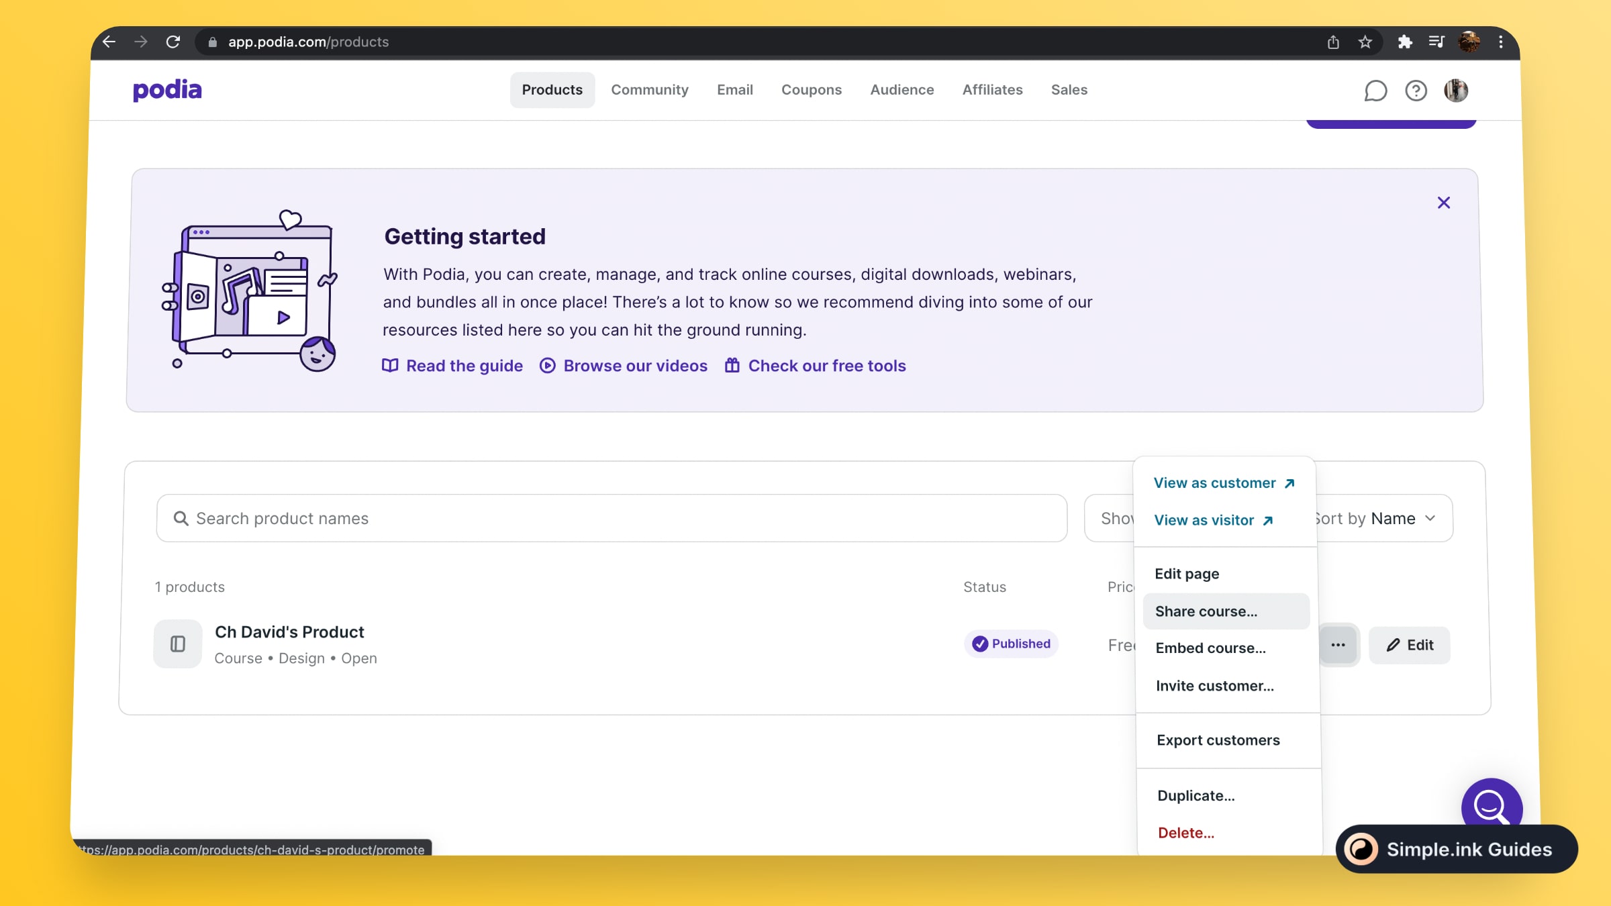This screenshot has width=1611, height=906.
Task: Choose Duplicate... from the context menu
Action: coord(1195,796)
